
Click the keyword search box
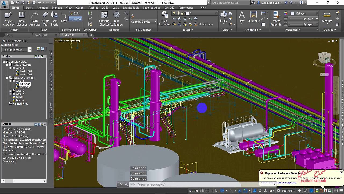point(230,2)
